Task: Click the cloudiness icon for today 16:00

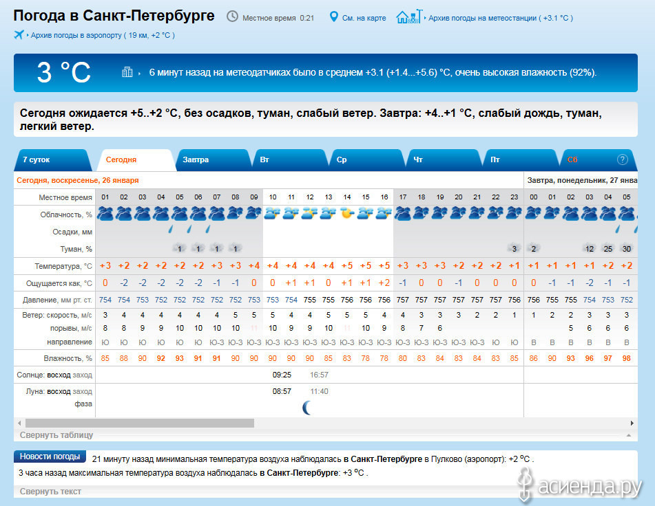Action: click(384, 213)
